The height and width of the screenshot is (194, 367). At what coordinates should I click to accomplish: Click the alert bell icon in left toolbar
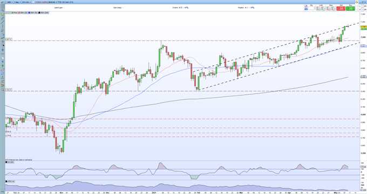point(3,14)
